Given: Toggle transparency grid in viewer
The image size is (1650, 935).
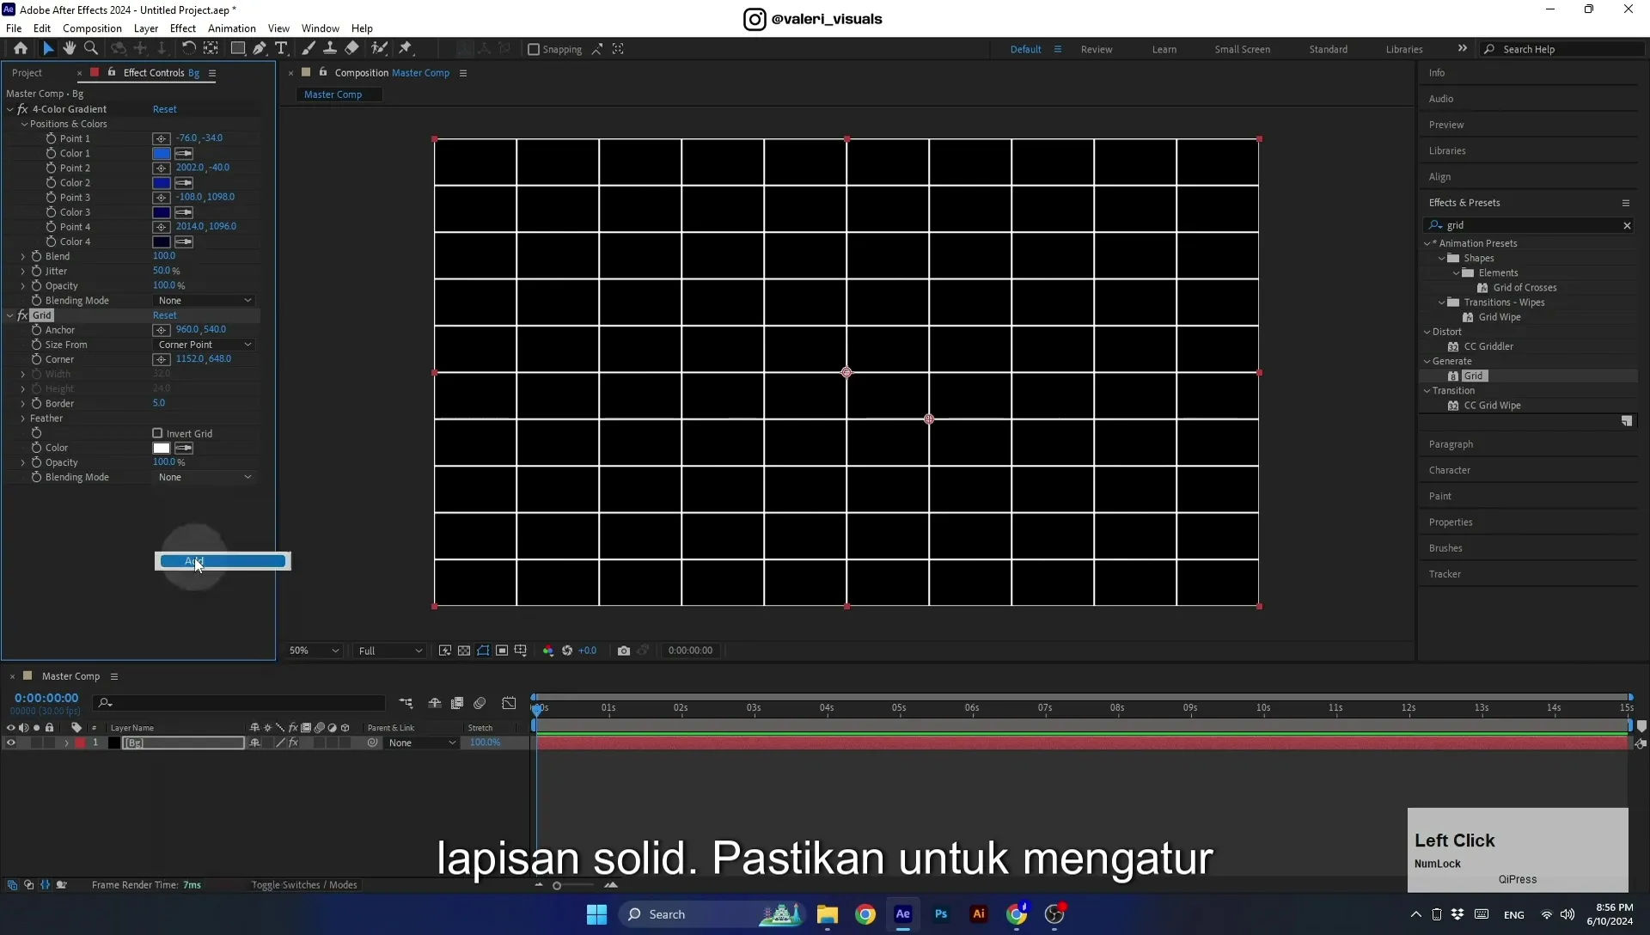Looking at the screenshot, I should 464,651.
